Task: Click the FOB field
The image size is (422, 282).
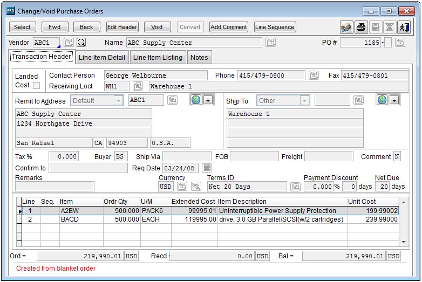Action: click(254, 156)
